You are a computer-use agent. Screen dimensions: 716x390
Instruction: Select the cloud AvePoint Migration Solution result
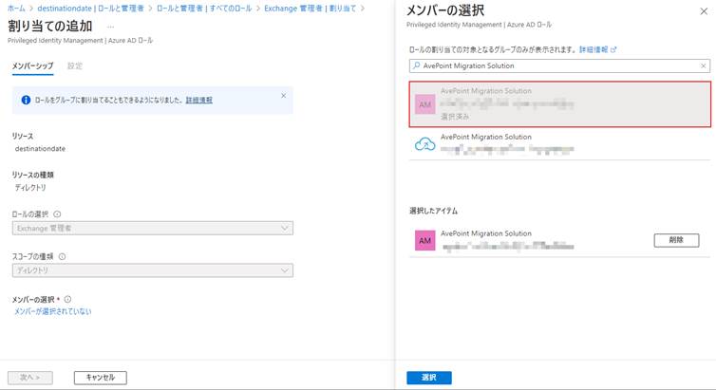pyautogui.click(x=559, y=144)
